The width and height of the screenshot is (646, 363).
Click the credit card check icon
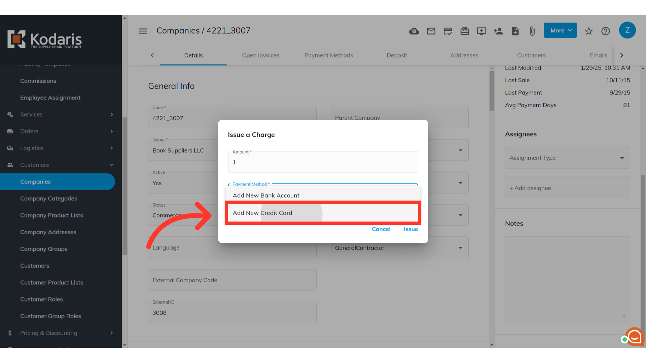(448, 31)
